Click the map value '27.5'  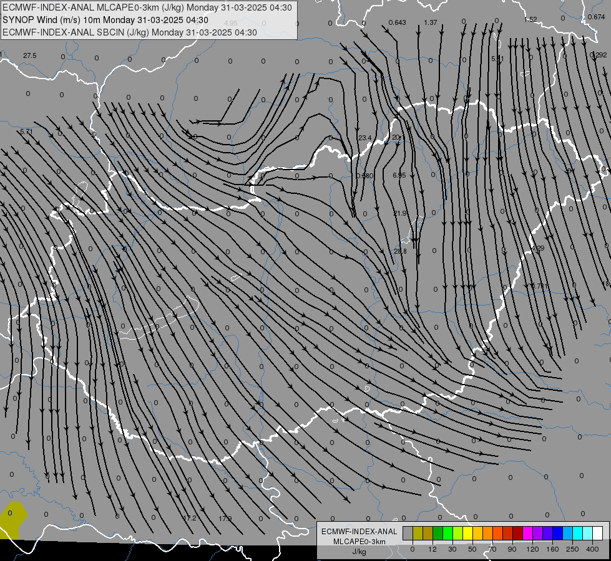coord(29,55)
